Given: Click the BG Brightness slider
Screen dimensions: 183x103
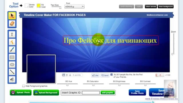Looking at the screenshot, I should click(119, 84).
